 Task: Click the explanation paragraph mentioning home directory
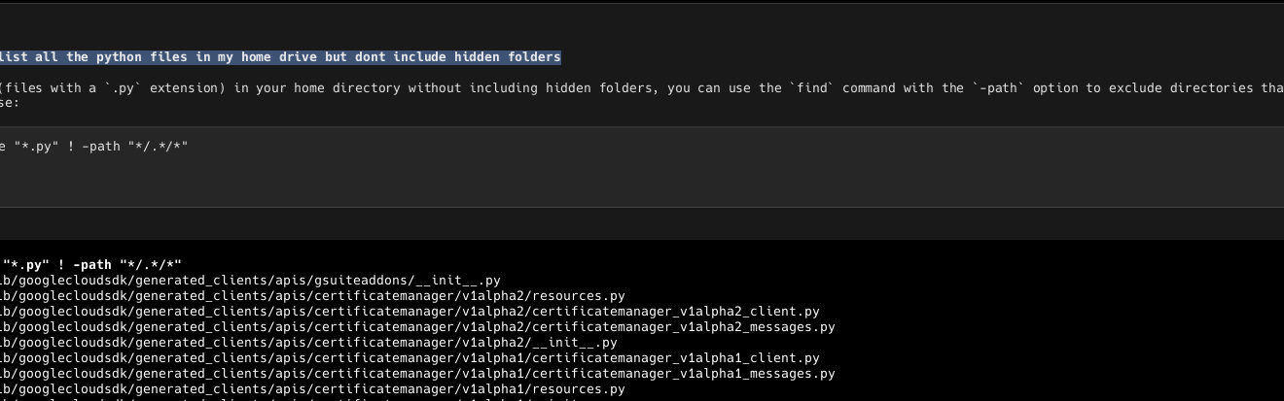click(x=642, y=95)
